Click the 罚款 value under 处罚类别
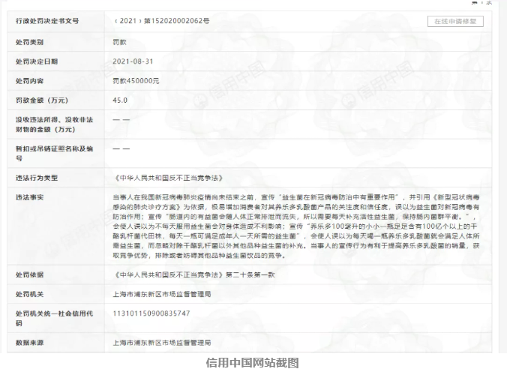The width and height of the screenshot is (507, 372). click(x=119, y=42)
